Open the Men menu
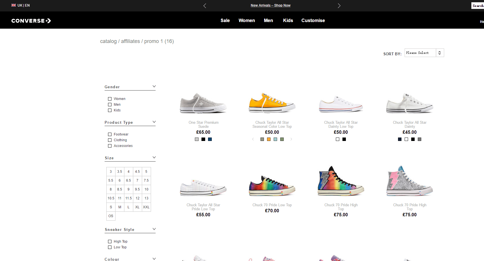 coord(269,21)
